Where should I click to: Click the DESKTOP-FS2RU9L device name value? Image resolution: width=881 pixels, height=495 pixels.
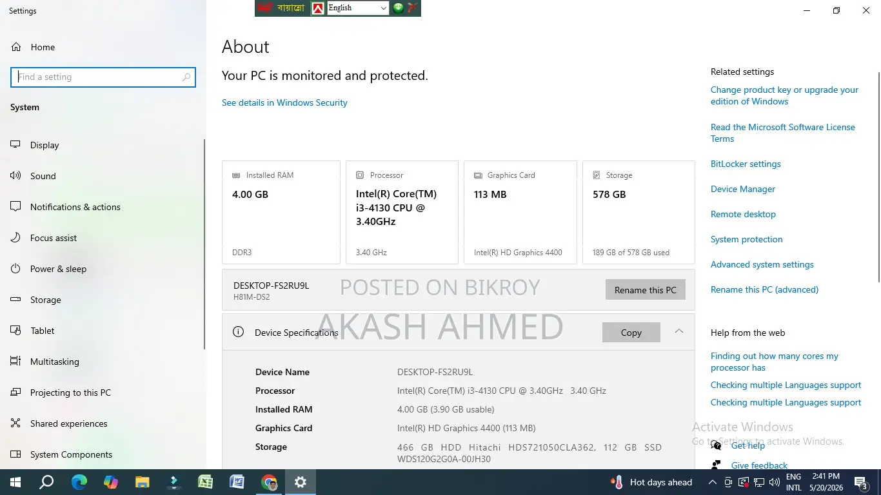(435, 372)
